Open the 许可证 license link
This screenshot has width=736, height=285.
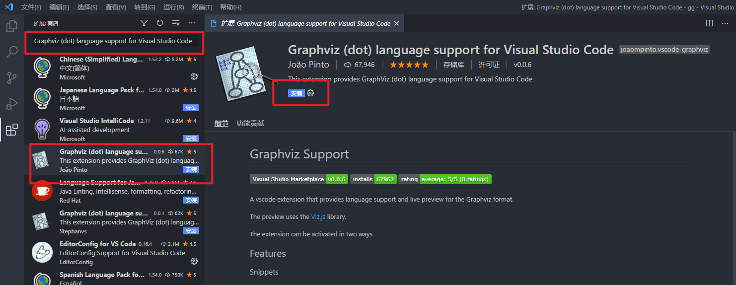point(489,65)
